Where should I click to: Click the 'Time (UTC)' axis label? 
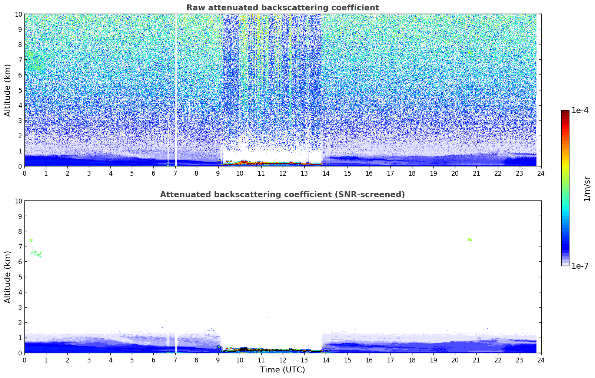click(283, 369)
